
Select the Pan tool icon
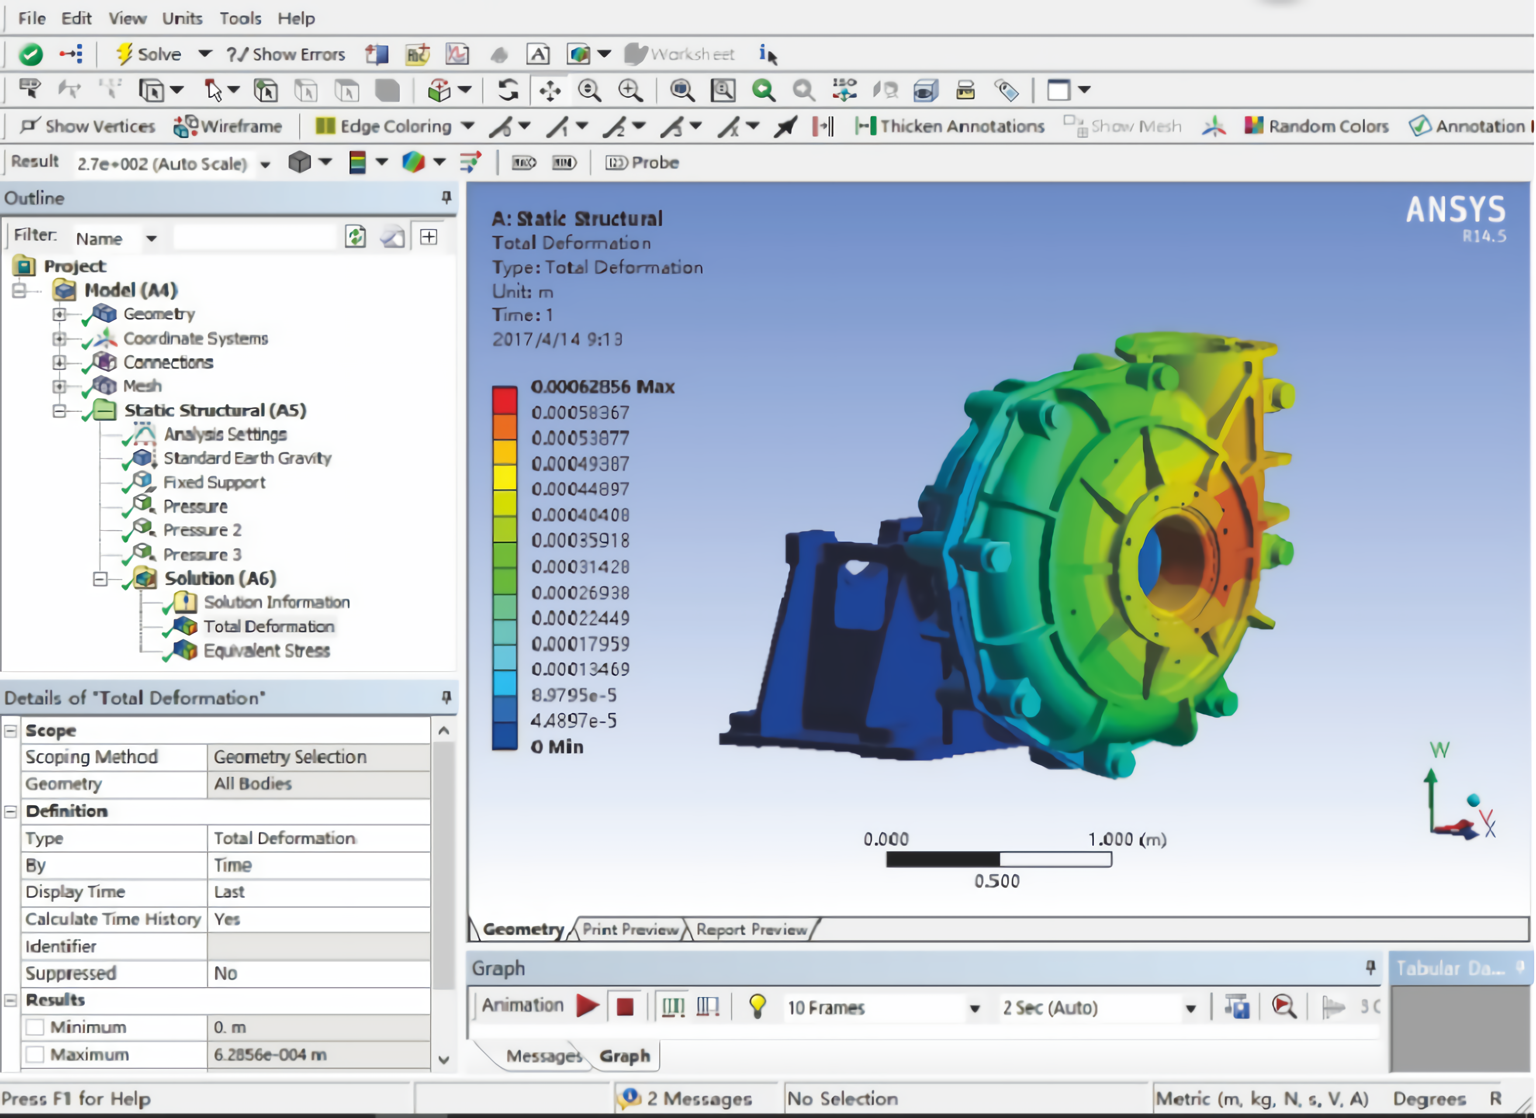(x=550, y=90)
